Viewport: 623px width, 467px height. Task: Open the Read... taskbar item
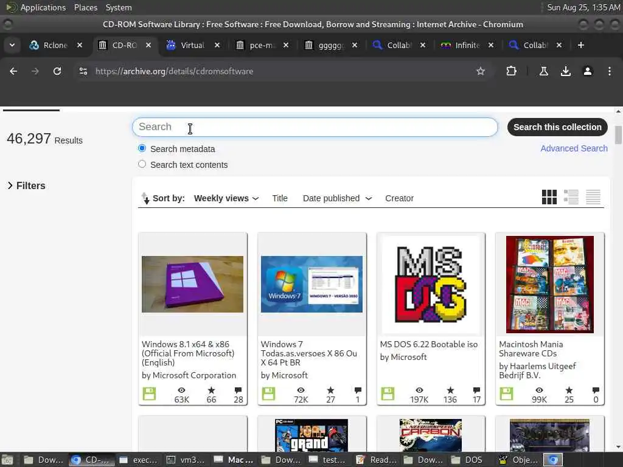tap(376, 460)
